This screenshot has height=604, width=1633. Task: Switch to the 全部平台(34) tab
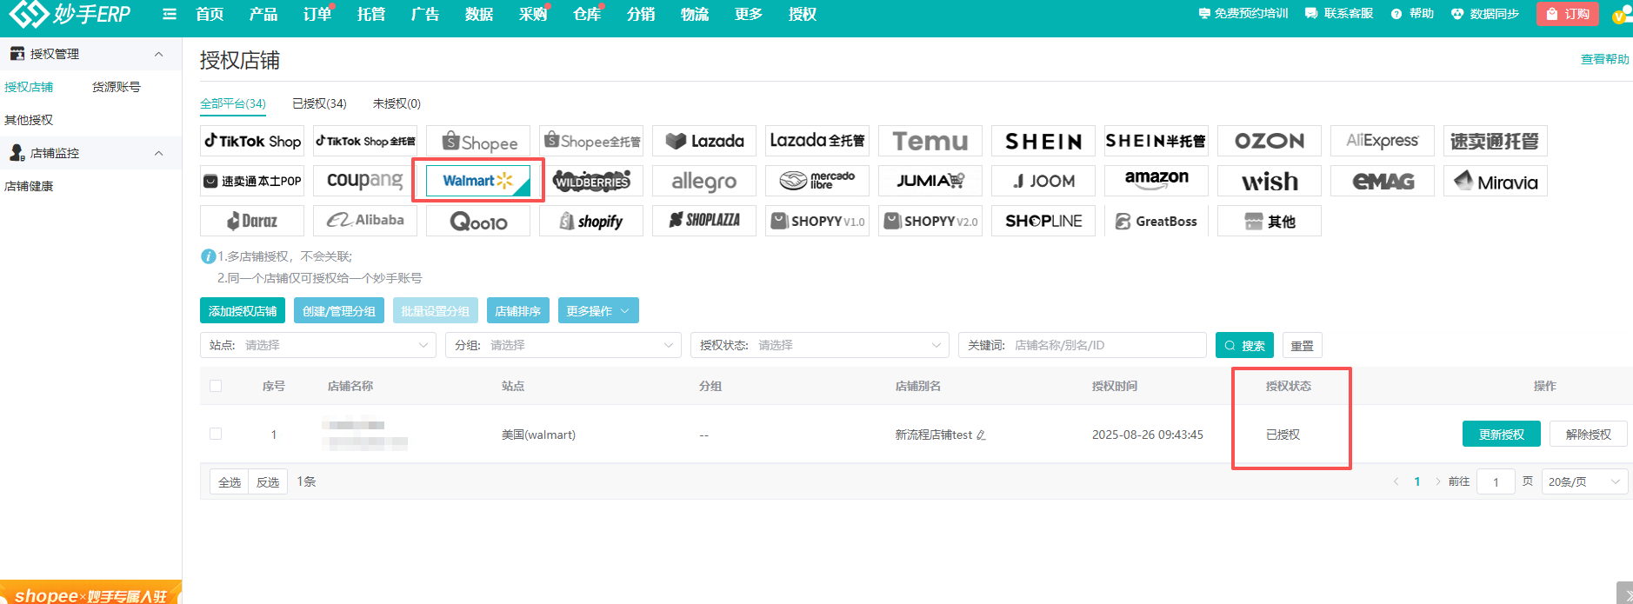click(x=233, y=103)
